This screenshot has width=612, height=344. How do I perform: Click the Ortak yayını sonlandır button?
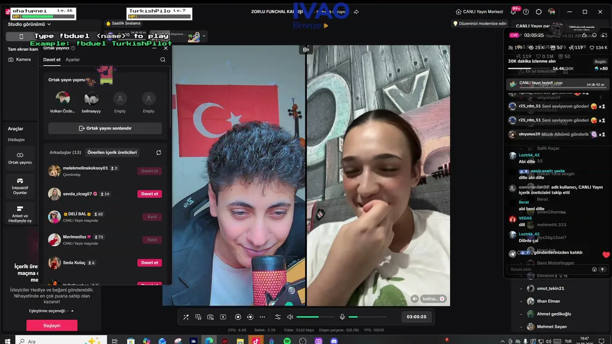pyautogui.click(x=105, y=129)
